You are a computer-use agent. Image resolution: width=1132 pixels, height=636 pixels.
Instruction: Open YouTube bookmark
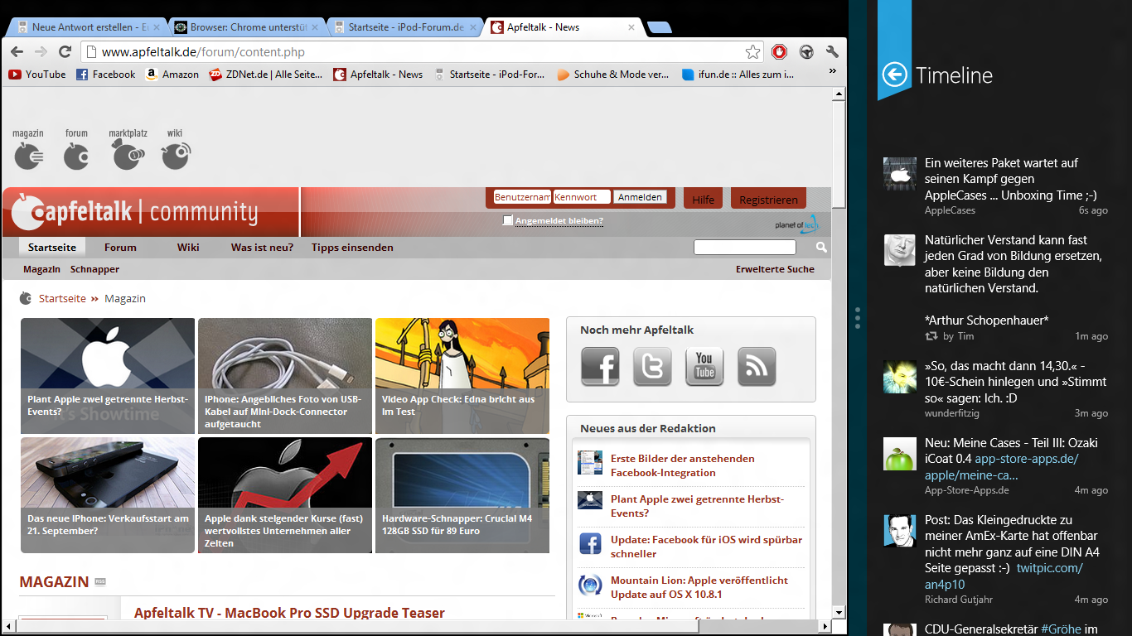(x=37, y=74)
